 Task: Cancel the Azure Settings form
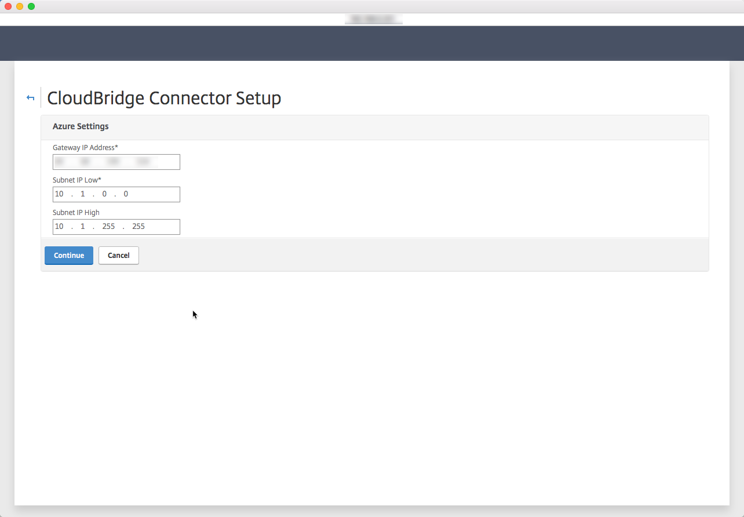pos(119,256)
